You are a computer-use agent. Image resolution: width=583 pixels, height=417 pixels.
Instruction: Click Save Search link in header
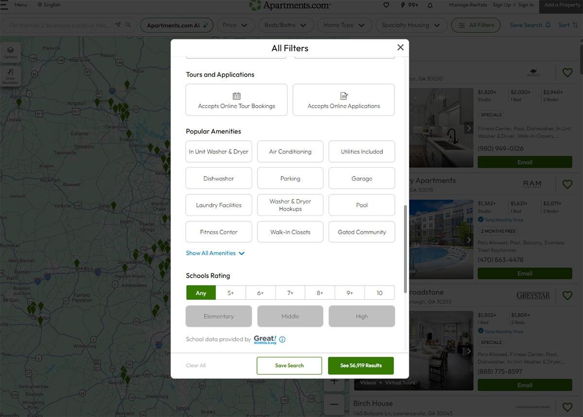point(530,25)
